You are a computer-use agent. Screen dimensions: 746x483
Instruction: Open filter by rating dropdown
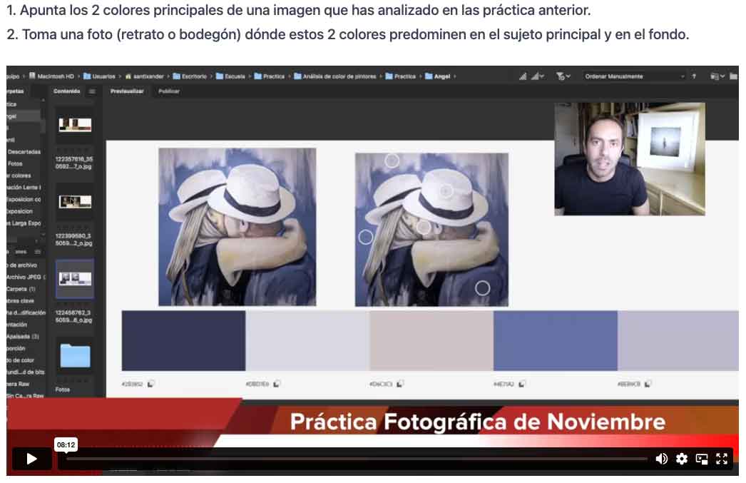(x=563, y=76)
